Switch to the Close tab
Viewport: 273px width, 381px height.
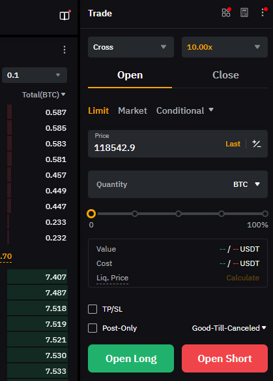(225, 75)
